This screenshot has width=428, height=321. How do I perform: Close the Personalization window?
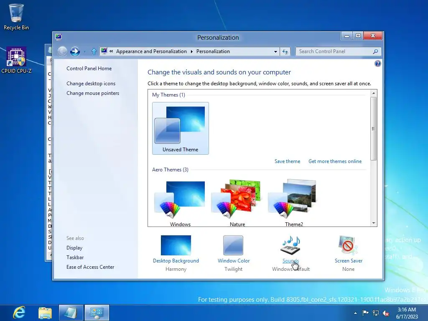coord(373,36)
